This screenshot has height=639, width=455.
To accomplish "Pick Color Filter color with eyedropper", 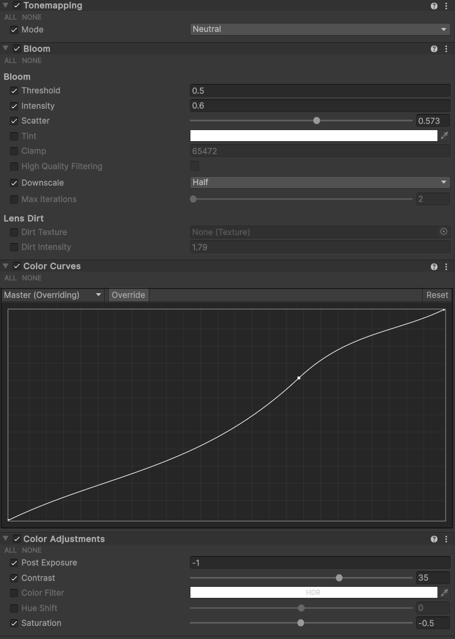I will point(445,592).
